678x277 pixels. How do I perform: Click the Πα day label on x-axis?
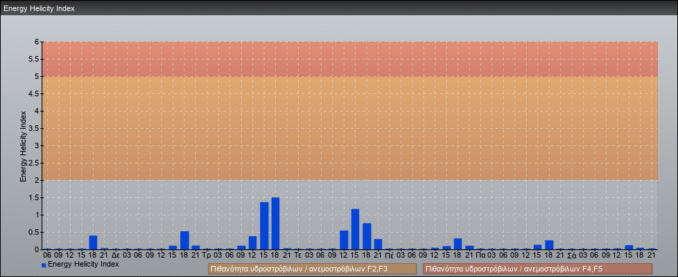(x=480, y=256)
